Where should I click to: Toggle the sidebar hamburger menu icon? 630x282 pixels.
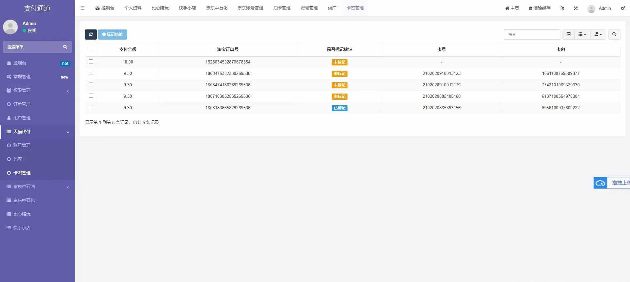pyautogui.click(x=83, y=8)
